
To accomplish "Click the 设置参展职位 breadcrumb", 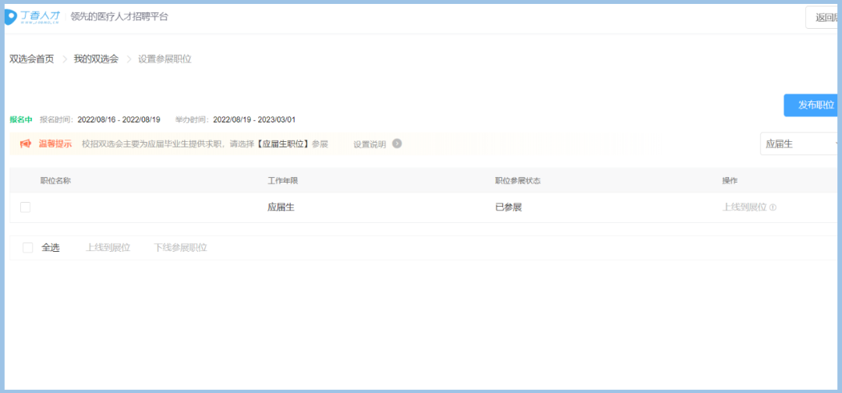I will coord(165,59).
